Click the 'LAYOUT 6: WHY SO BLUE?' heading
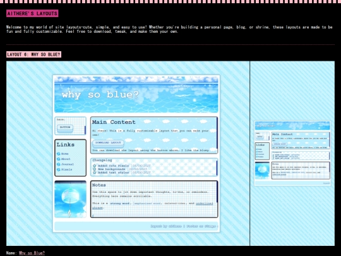The height and width of the screenshot is (256, 341). coord(33,54)
